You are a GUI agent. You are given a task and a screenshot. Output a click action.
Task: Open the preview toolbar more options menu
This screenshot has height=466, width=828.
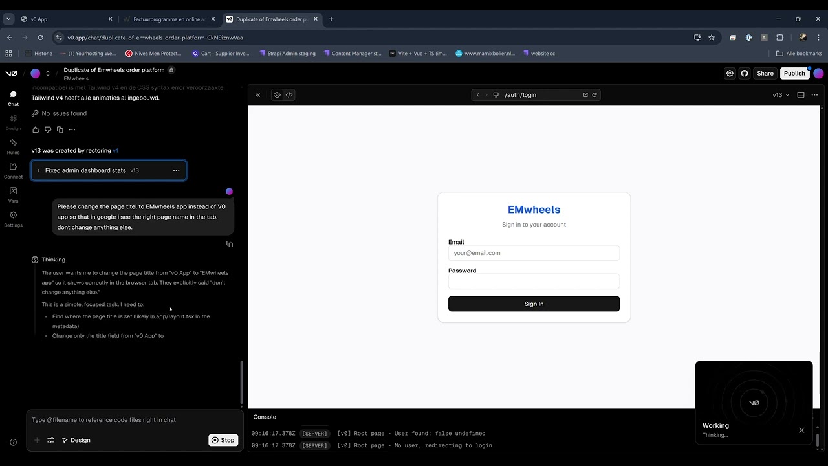tap(814, 95)
